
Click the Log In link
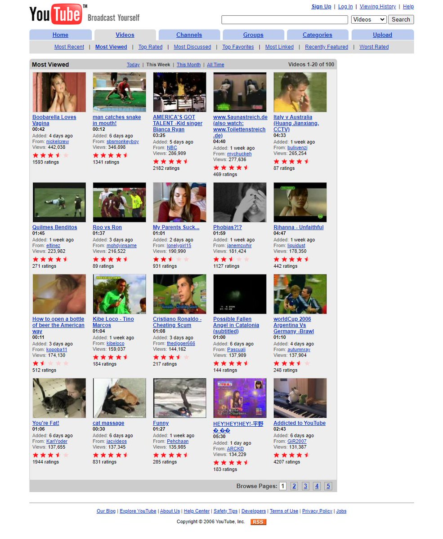click(345, 6)
